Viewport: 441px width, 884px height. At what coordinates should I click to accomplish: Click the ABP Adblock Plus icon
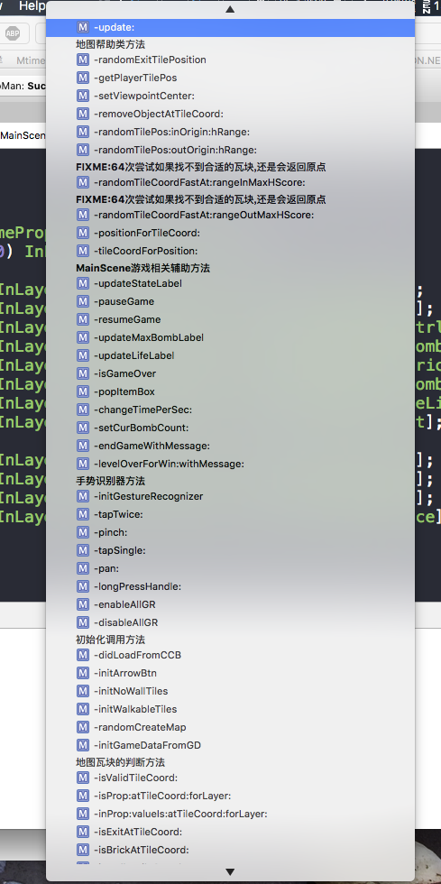pos(13,33)
